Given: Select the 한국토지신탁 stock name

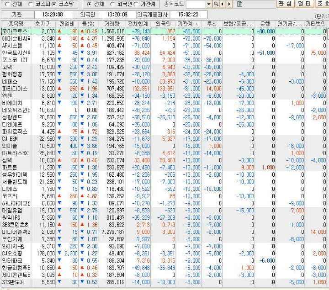Looking at the screenshot, I should 16,53.
